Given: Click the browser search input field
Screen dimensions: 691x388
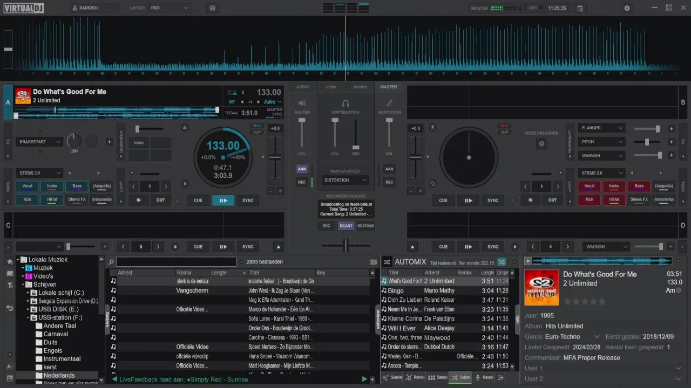Looking at the screenshot, I should 176,262.
